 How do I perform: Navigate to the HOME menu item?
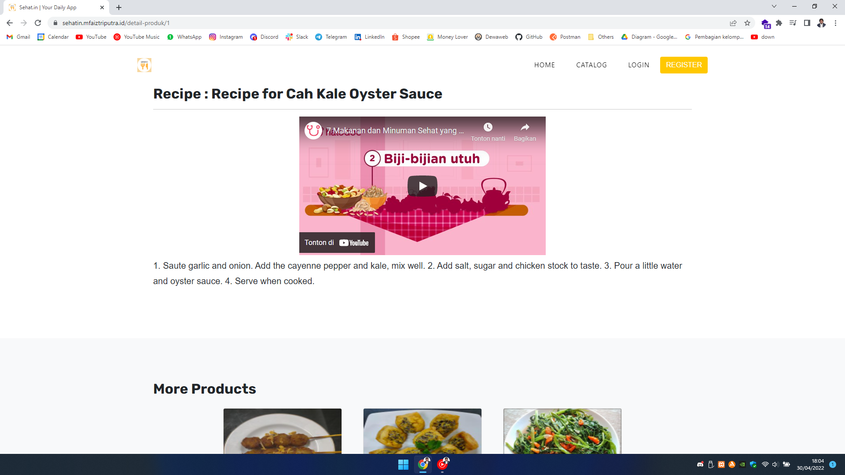click(x=544, y=65)
